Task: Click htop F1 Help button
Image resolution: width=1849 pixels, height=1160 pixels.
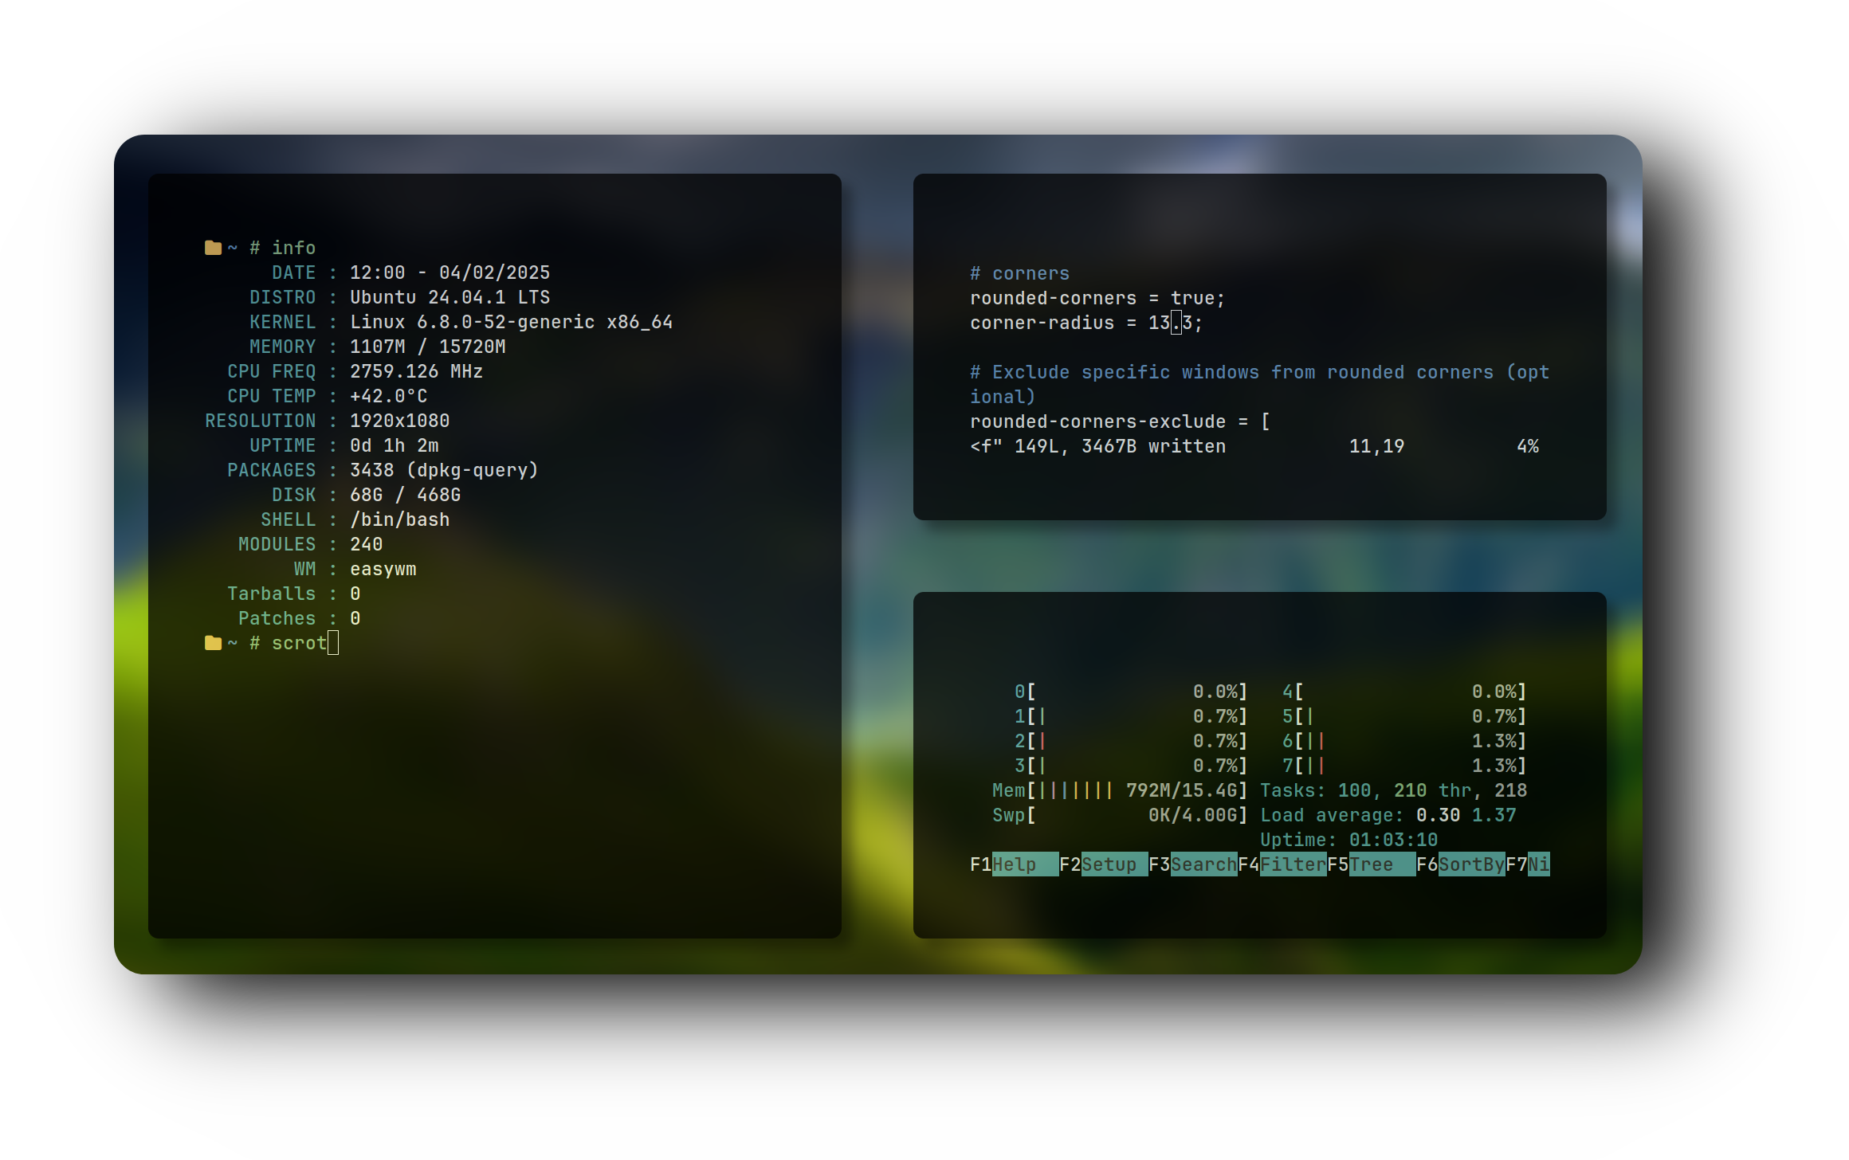Action: (x=1024, y=864)
